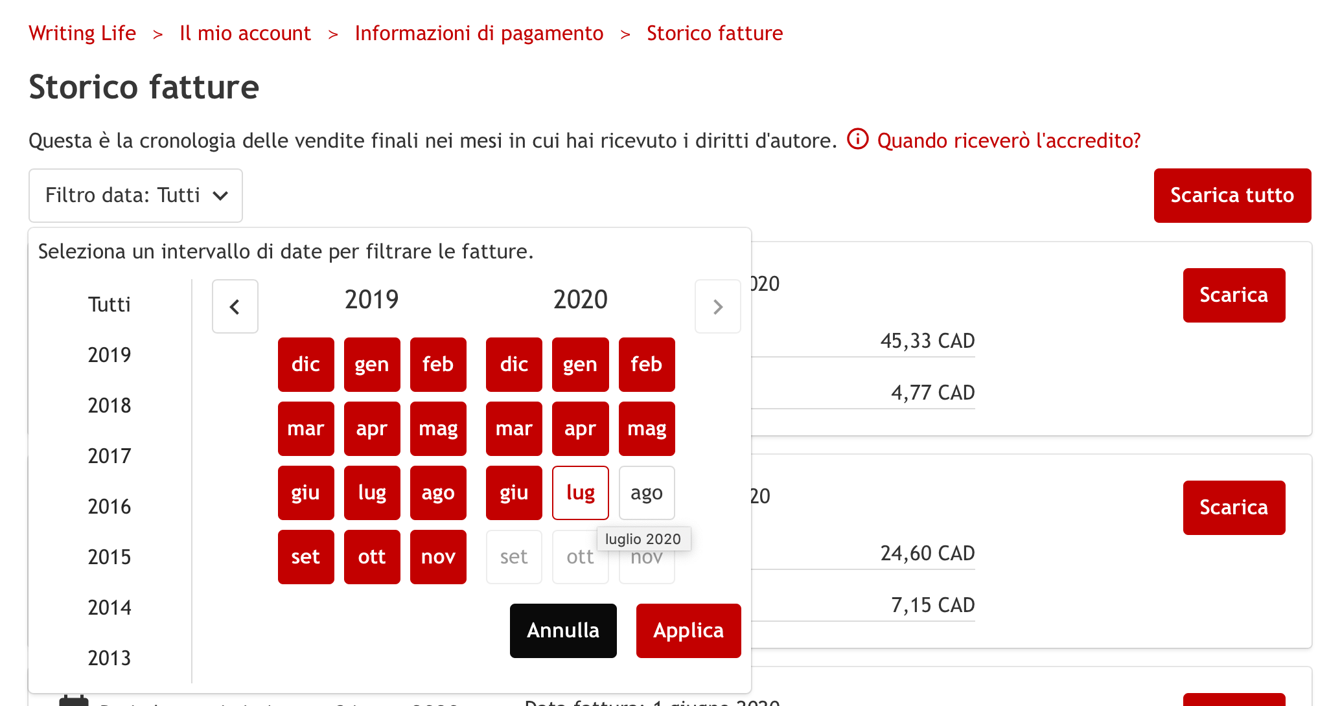Deselect giu month under 2020
Viewport: 1318px width, 706px height.
(x=514, y=493)
